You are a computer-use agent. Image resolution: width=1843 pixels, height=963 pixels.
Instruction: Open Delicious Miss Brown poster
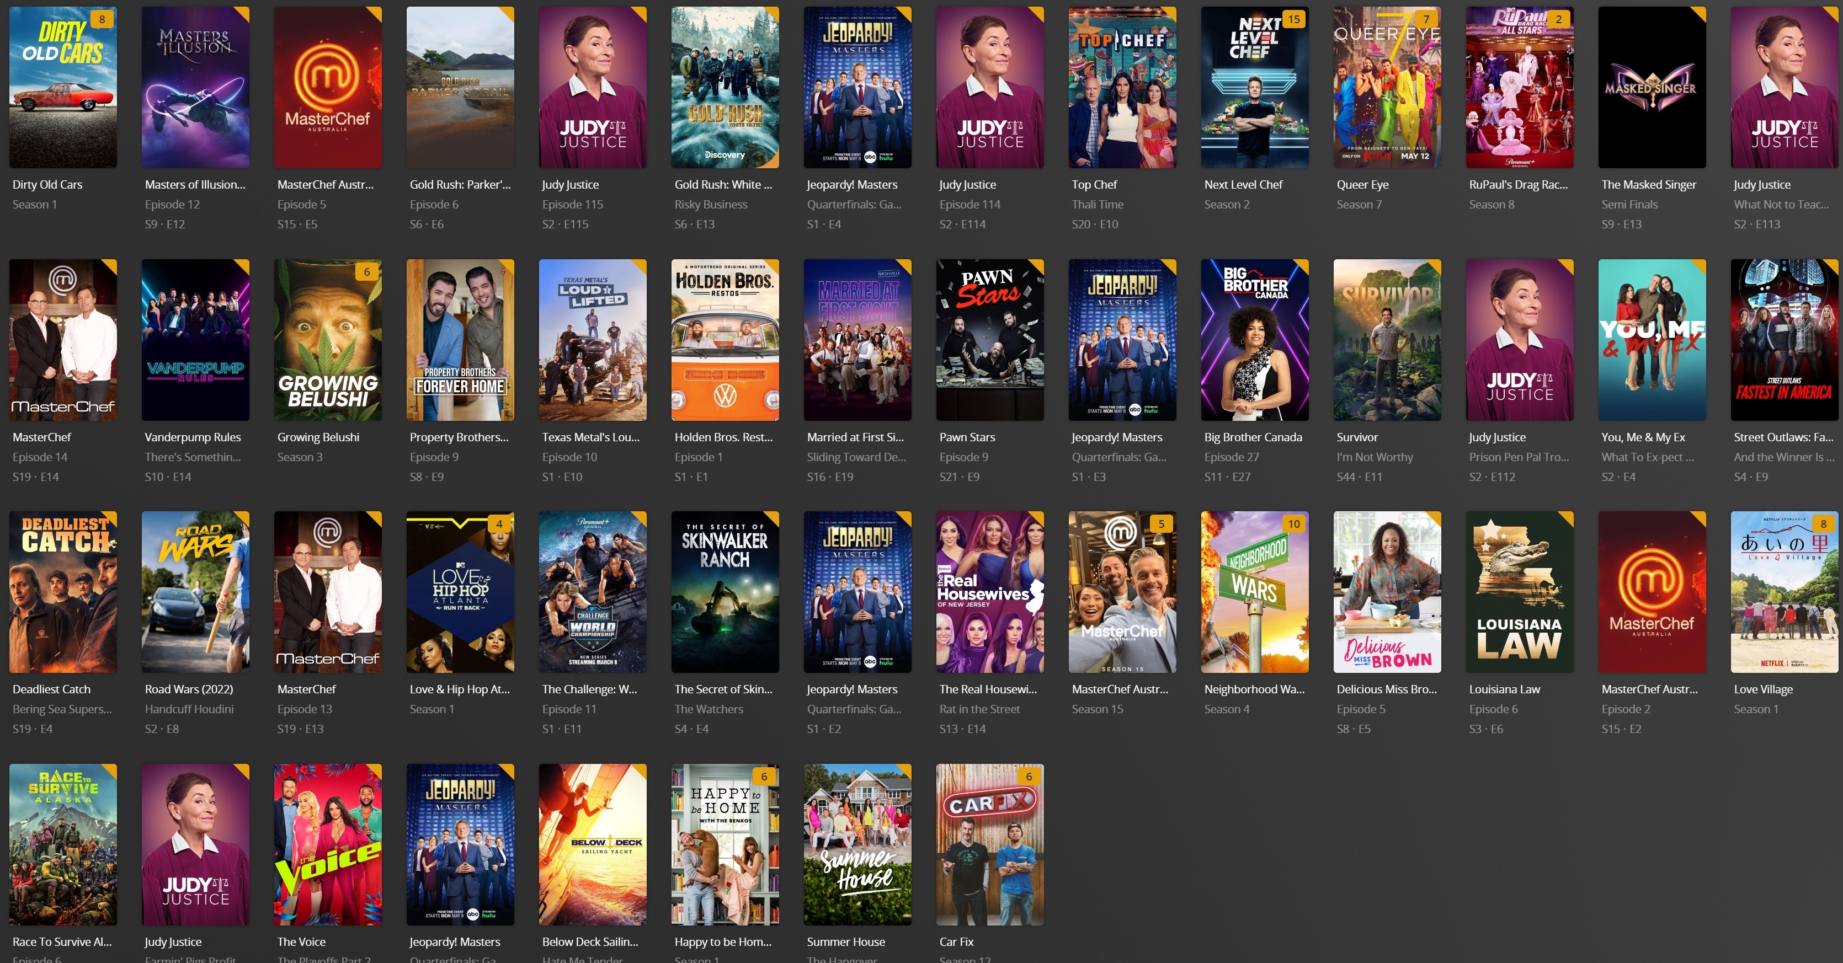1387,592
